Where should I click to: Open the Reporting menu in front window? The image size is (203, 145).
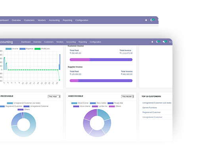coord(82,42)
